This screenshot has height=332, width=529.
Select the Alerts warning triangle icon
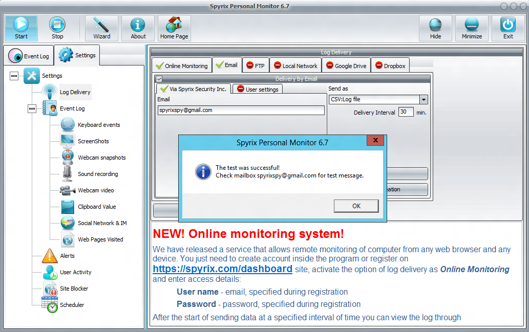pyautogui.click(x=50, y=256)
